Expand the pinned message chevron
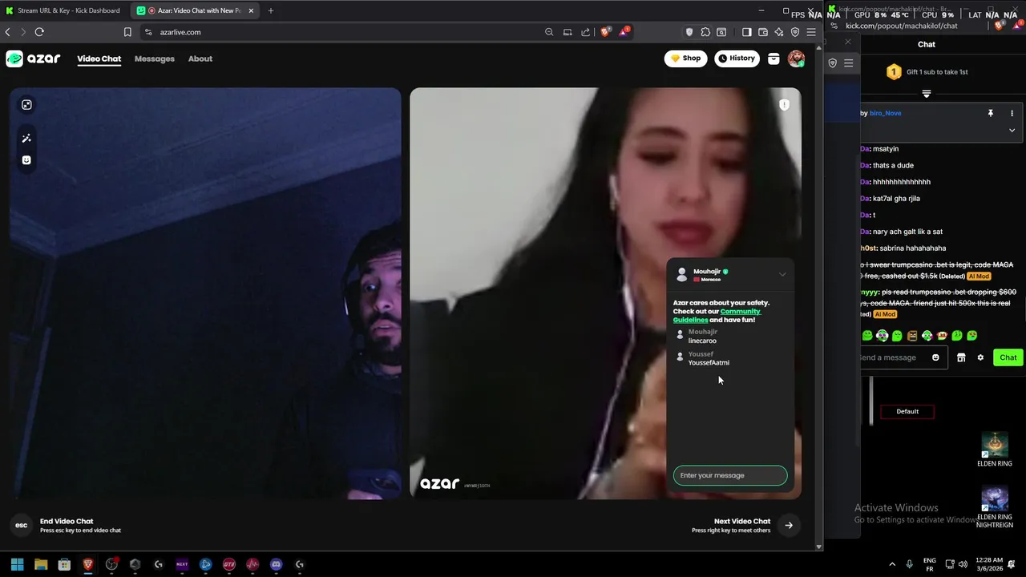Screen dimensions: 1026x577 click(x=1012, y=131)
